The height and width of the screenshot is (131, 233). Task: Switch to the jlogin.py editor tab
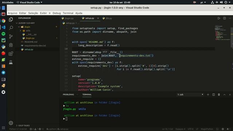click(70, 18)
